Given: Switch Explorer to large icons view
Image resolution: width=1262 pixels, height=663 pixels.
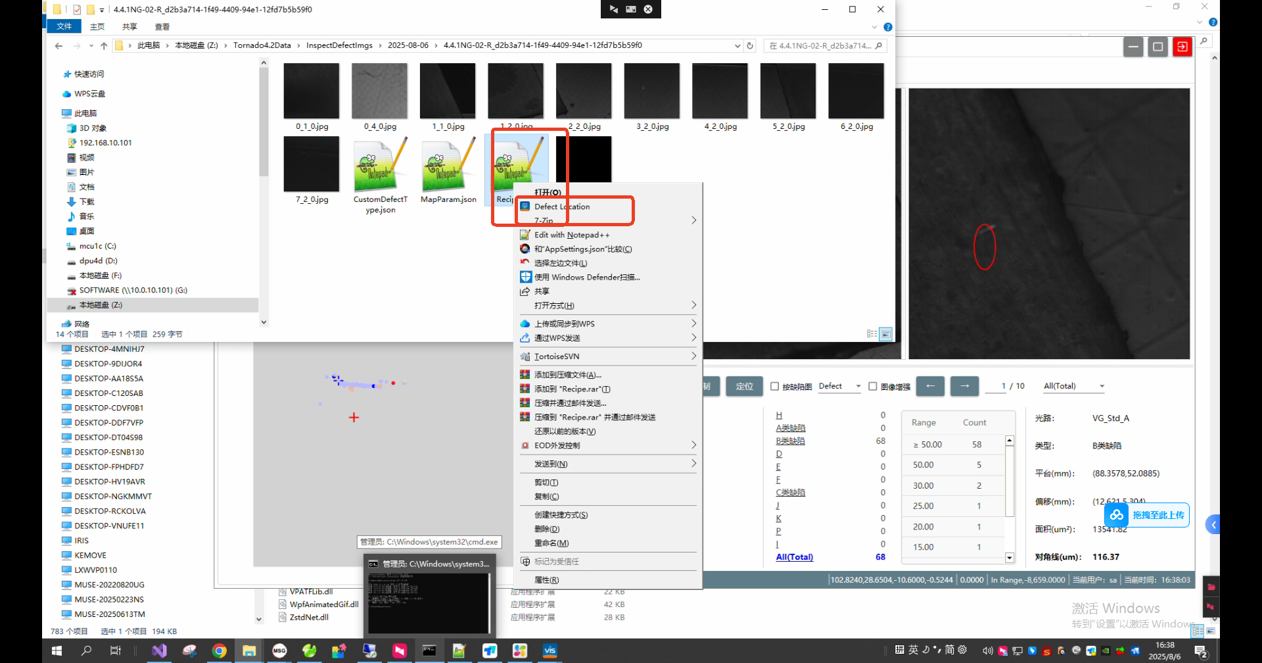Looking at the screenshot, I should point(885,334).
